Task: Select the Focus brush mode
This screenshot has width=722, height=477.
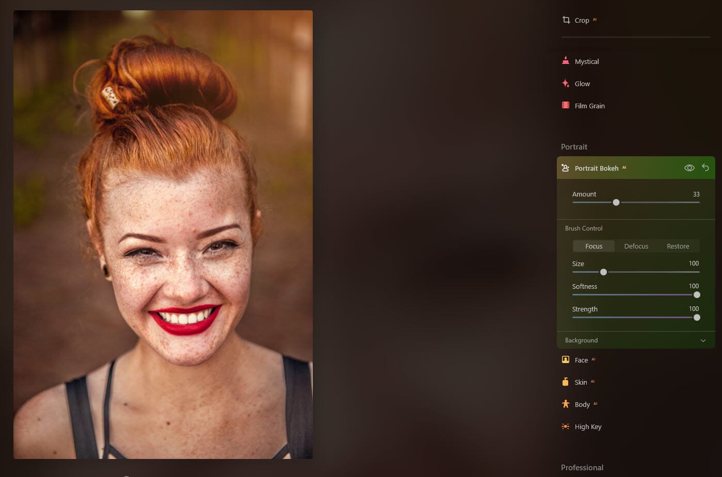Action: pos(593,246)
